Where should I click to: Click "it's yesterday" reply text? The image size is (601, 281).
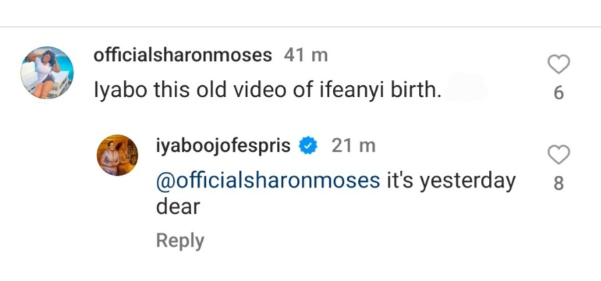point(452,180)
